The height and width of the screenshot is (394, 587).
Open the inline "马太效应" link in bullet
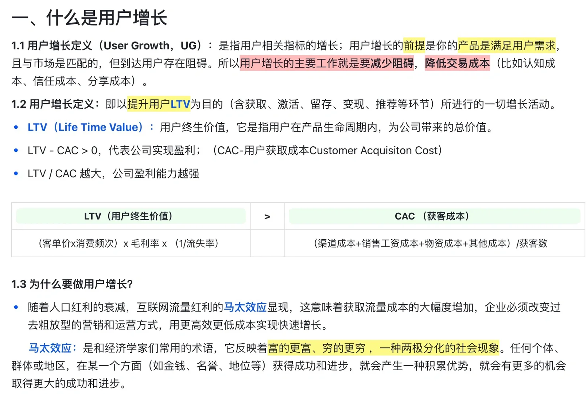pos(245,308)
